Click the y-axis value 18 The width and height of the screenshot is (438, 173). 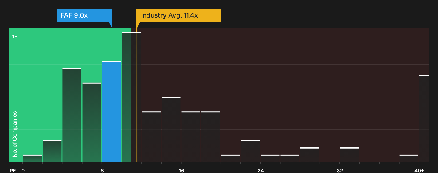point(15,36)
